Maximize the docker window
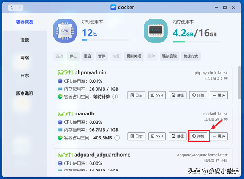244x179 pixels. [225, 8]
